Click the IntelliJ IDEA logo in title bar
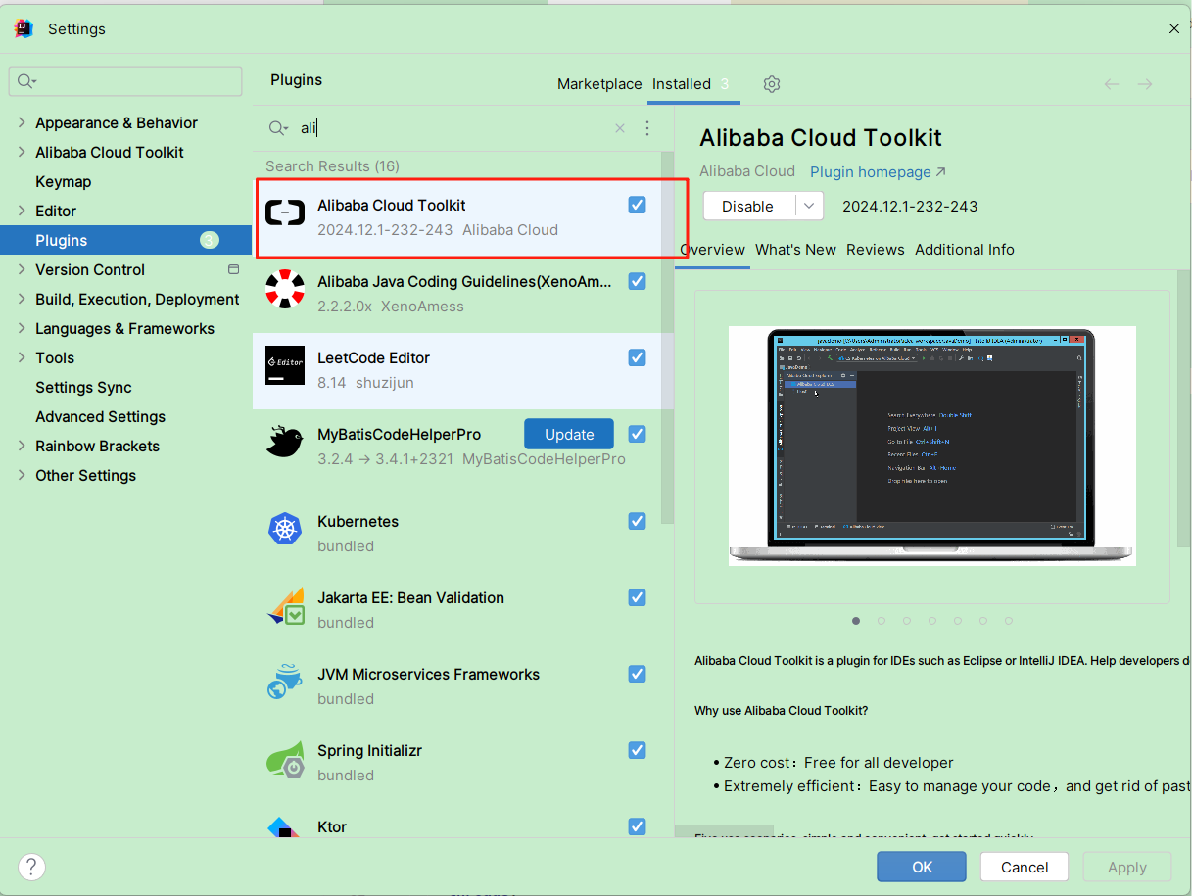The height and width of the screenshot is (896, 1192). click(x=24, y=28)
